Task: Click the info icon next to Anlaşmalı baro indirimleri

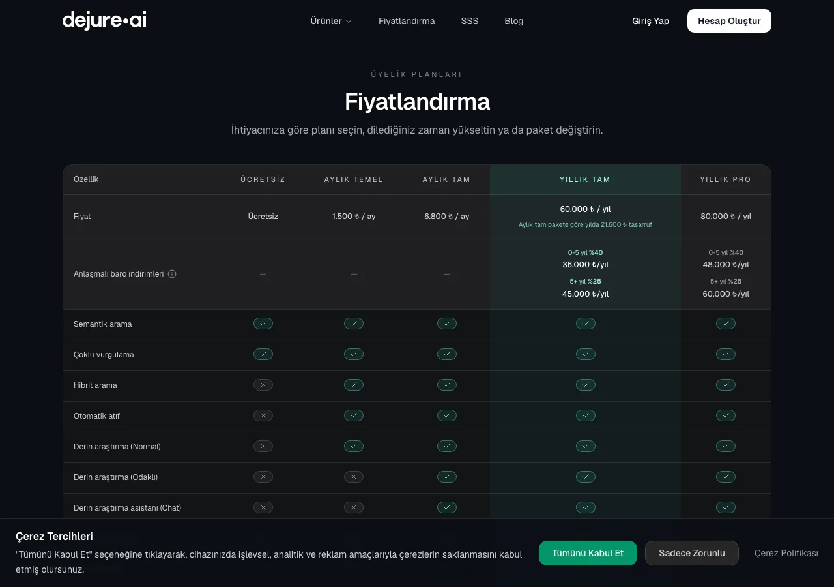Action: tap(172, 274)
